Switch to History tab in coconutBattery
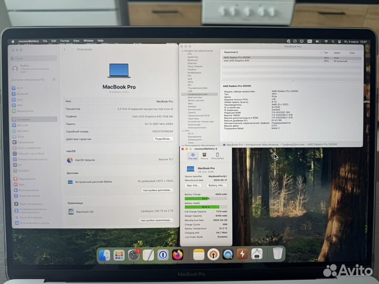The width and height of the screenshot is (379, 284). (x=204, y=156)
